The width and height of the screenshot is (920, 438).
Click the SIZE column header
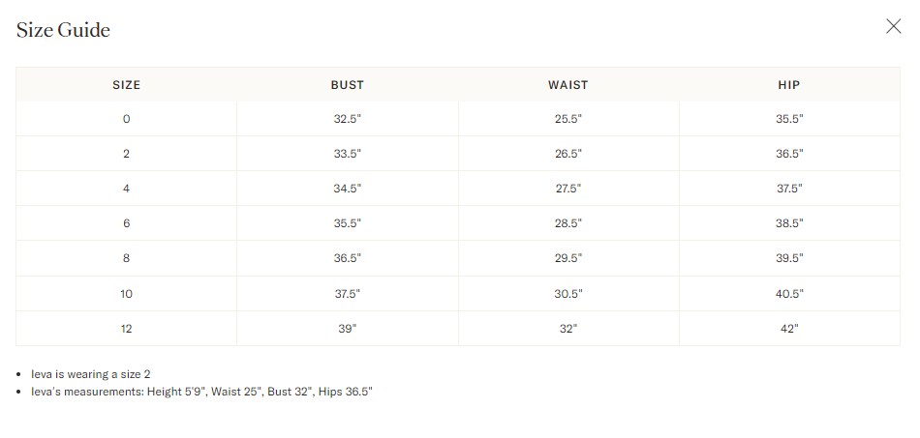tap(126, 85)
